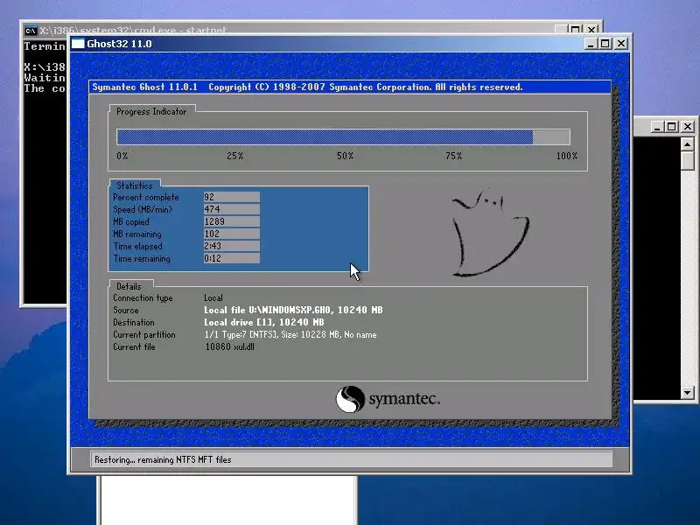700x525 pixels.
Task: Minimize the Ghost32 11.0 window
Action: click(x=591, y=44)
